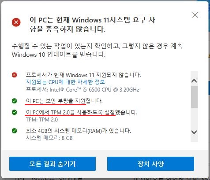Click the green check icon for TPM 2.0

click(15, 112)
